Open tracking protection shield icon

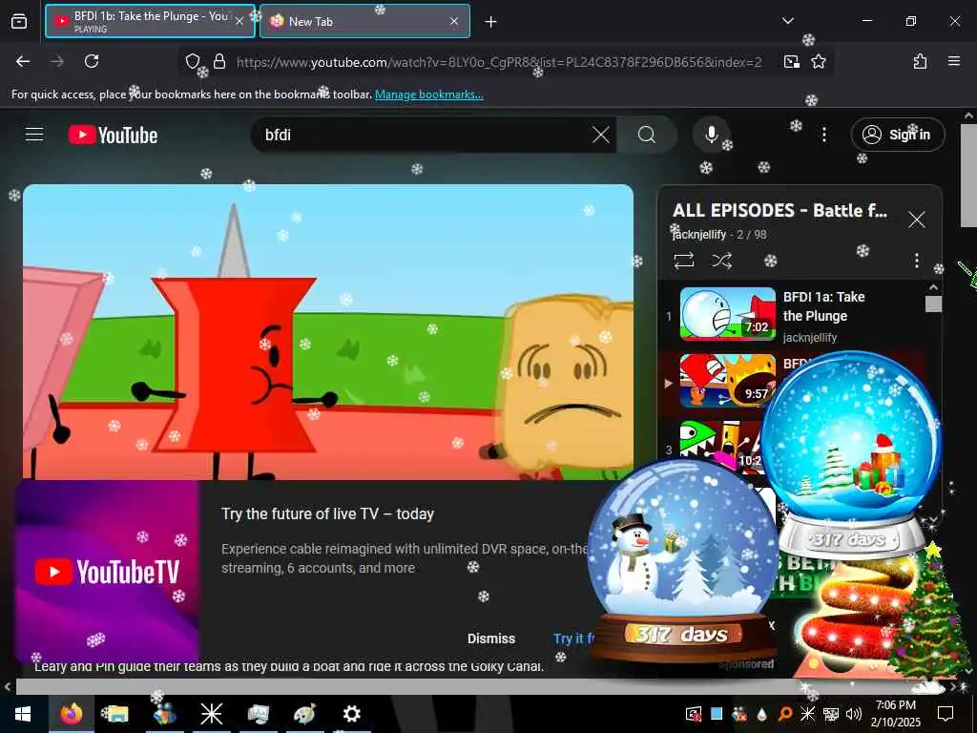point(193,61)
